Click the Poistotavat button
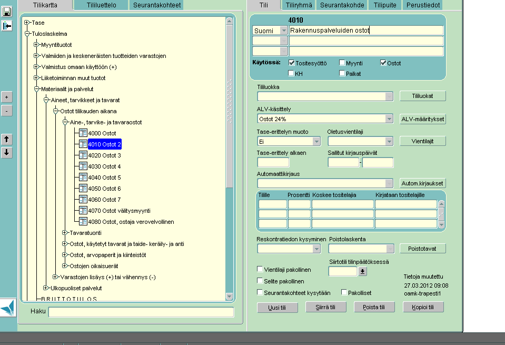 click(422, 249)
